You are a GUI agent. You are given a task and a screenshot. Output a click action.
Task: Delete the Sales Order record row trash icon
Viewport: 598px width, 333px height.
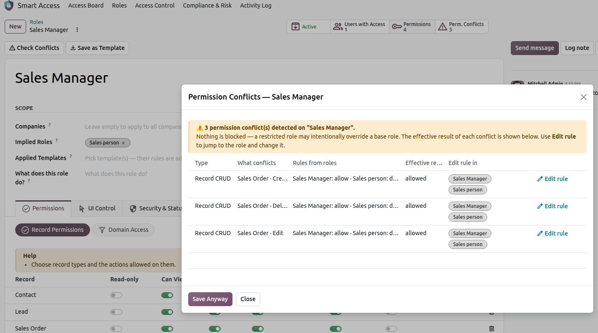pos(491,328)
